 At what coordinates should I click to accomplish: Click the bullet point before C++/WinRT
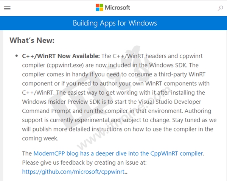click(x=17, y=56)
